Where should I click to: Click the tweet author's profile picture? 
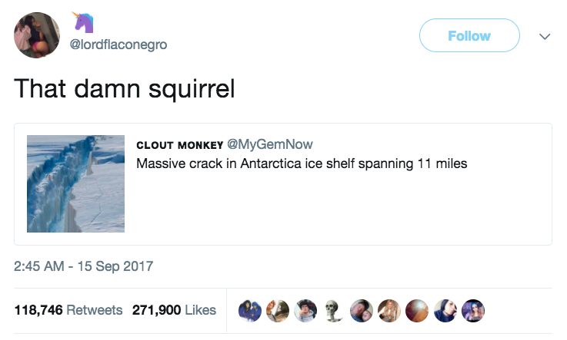tap(37, 35)
